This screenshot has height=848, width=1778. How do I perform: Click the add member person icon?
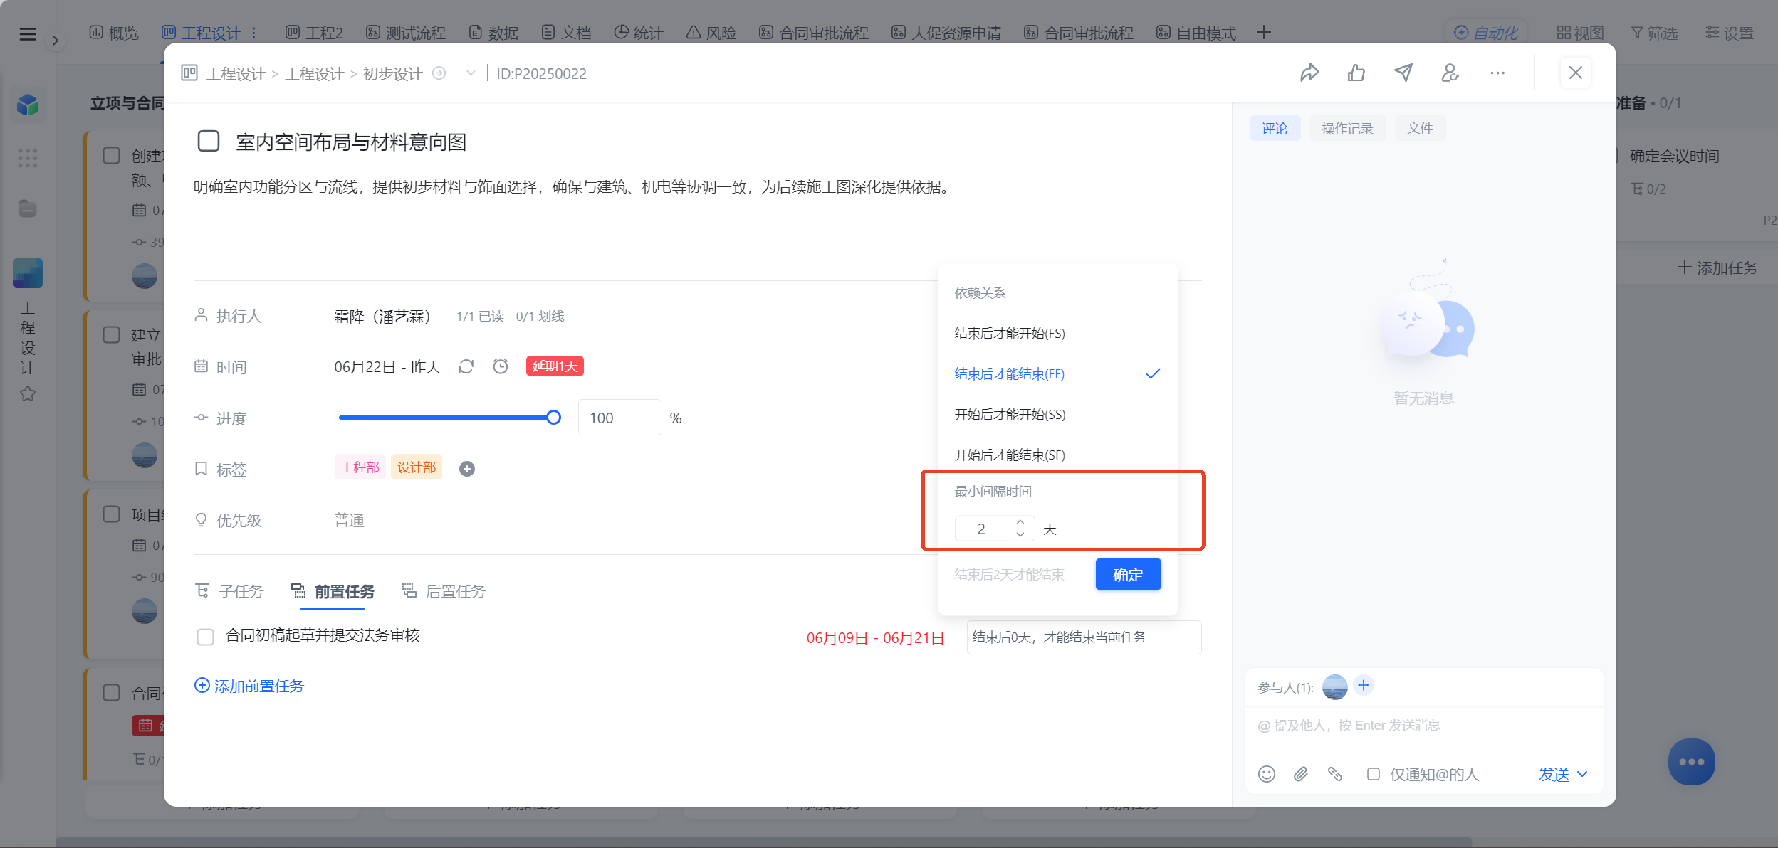point(1450,73)
